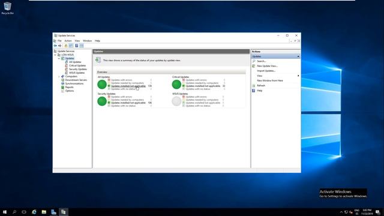Open the Action Center notifications icon
Image resolution: width=384 pixels, height=216 pixels.
tap(378, 212)
